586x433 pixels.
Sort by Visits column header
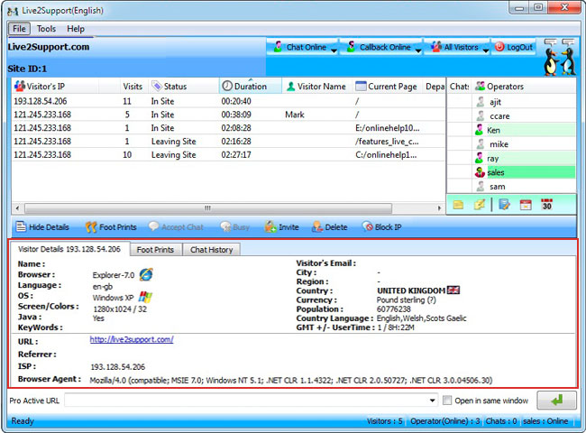(133, 87)
